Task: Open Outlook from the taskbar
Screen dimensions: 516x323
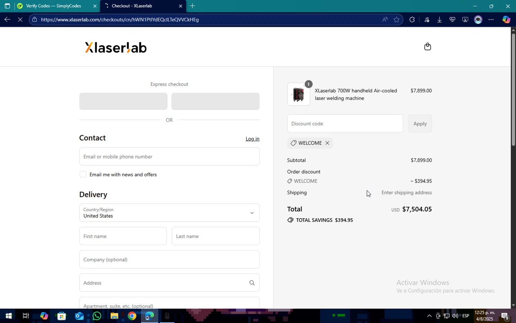Action: pyautogui.click(x=79, y=316)
